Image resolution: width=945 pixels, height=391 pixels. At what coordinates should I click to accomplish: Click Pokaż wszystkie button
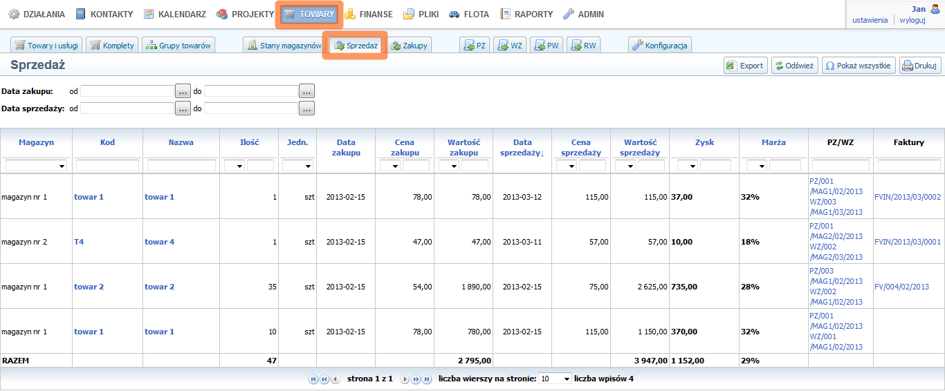[859, 66]
